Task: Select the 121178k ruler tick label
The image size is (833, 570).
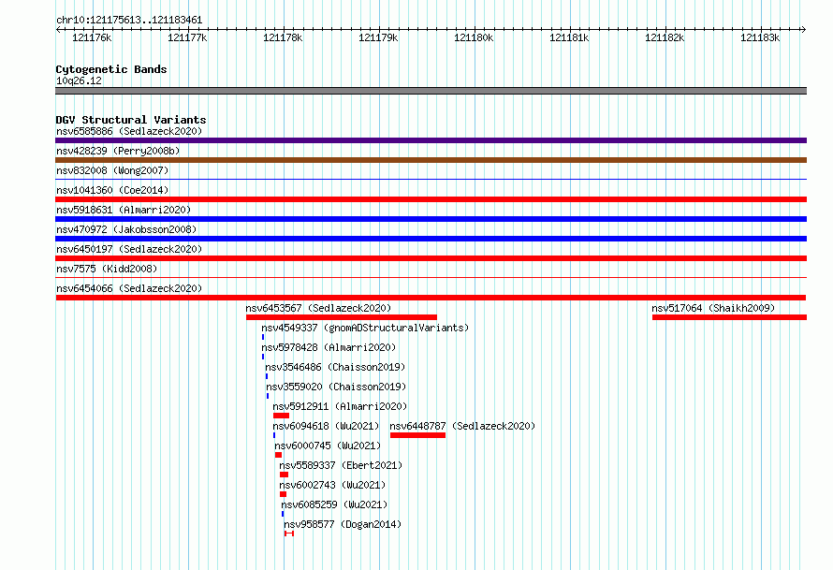Action: pos(283,37)
